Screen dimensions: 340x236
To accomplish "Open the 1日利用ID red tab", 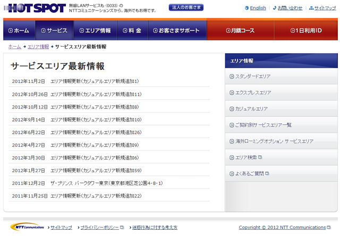I will pyautogui.click(x=306, y=30).
